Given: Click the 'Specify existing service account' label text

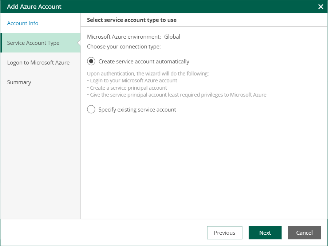Looking at the screenshot, I should point(137,110).
